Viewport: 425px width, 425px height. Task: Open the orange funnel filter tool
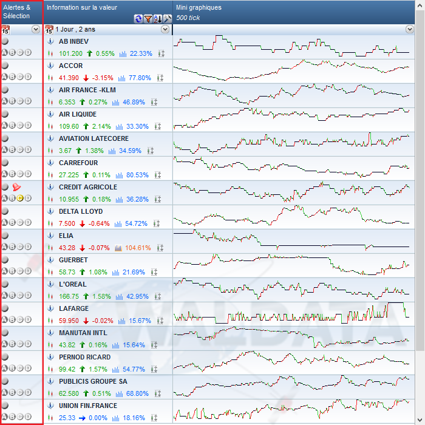(148, 19)
